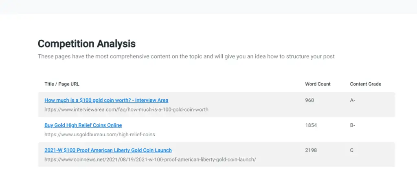Select the 2198 word count value

(x=311, y=150)
